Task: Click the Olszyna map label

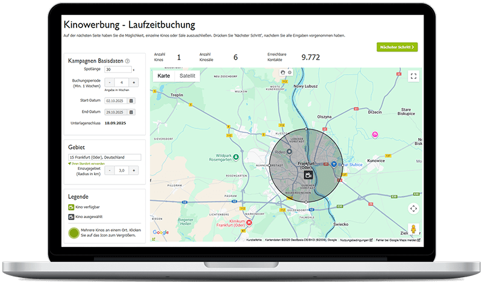Action: (324, 116)
